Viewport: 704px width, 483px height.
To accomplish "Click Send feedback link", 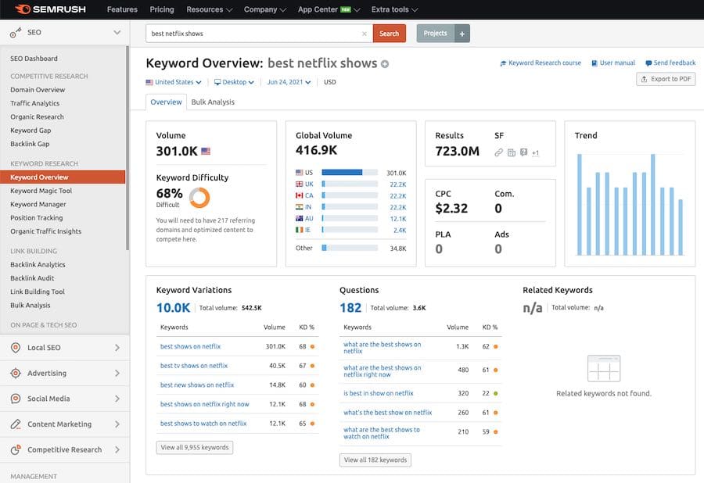I will [670, 63].
